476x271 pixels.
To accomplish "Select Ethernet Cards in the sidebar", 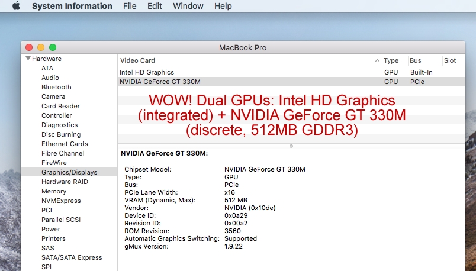I will tap(65, 144).
